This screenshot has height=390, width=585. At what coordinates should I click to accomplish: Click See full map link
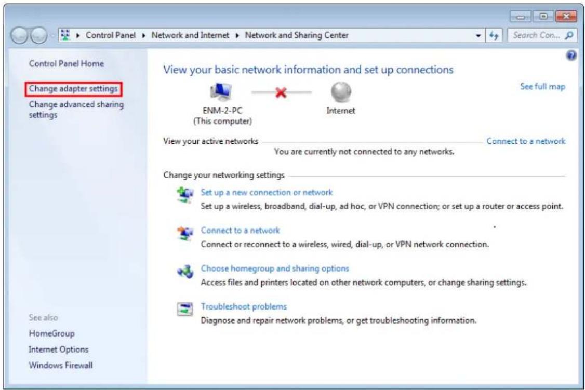pos(543,87)
